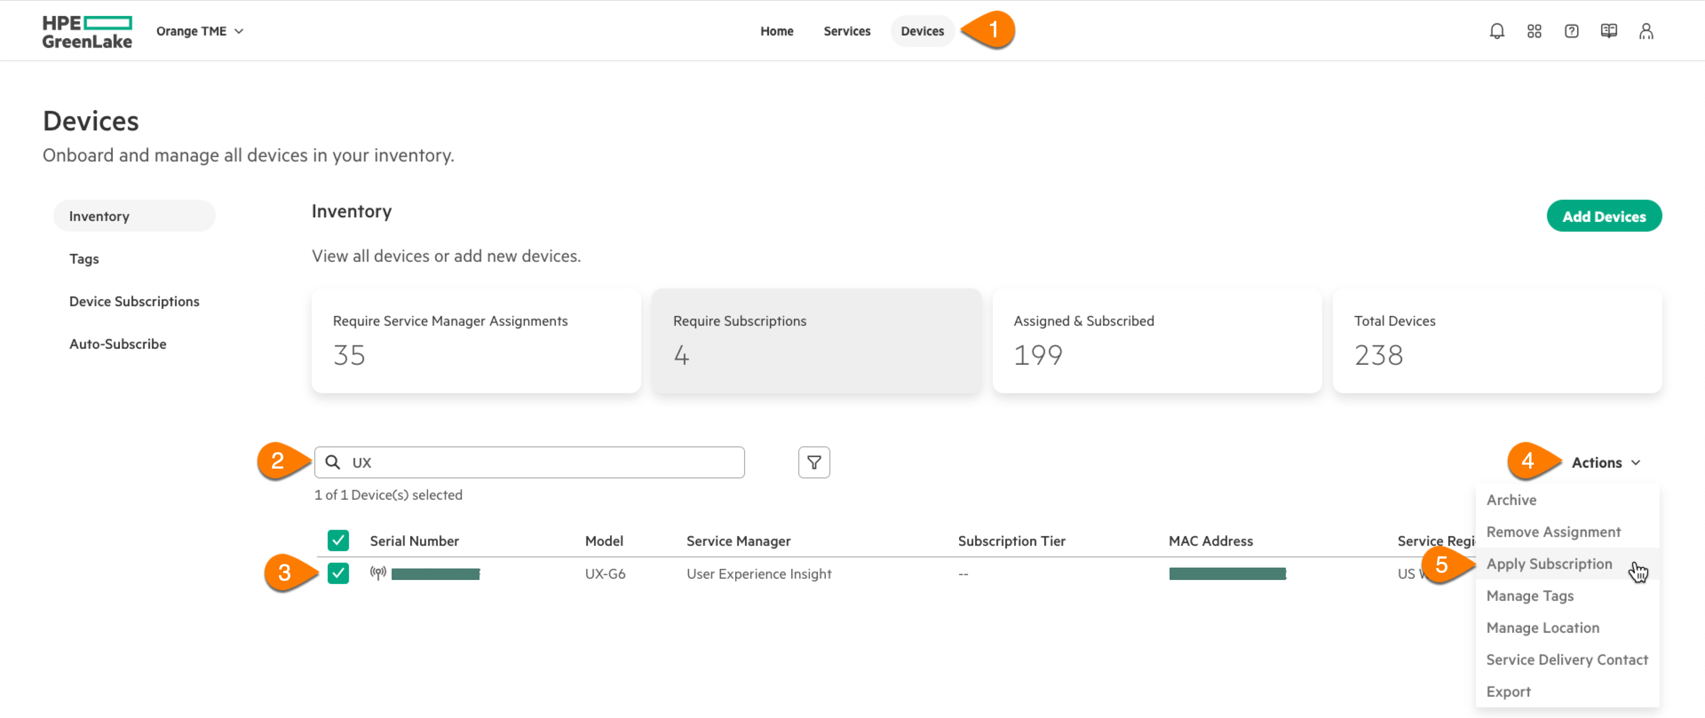This screenshot has width=1705, height=718.
Task: Click the Service Manager column header
Action: click(738, 540)
